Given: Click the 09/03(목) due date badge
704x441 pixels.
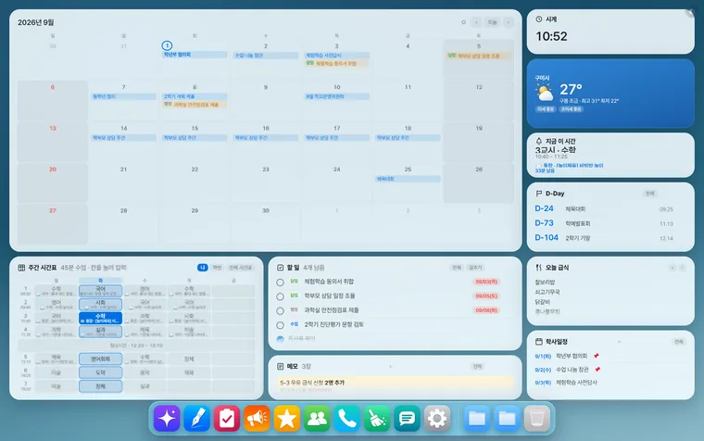Looking at the screenshot, I should 485,282.
